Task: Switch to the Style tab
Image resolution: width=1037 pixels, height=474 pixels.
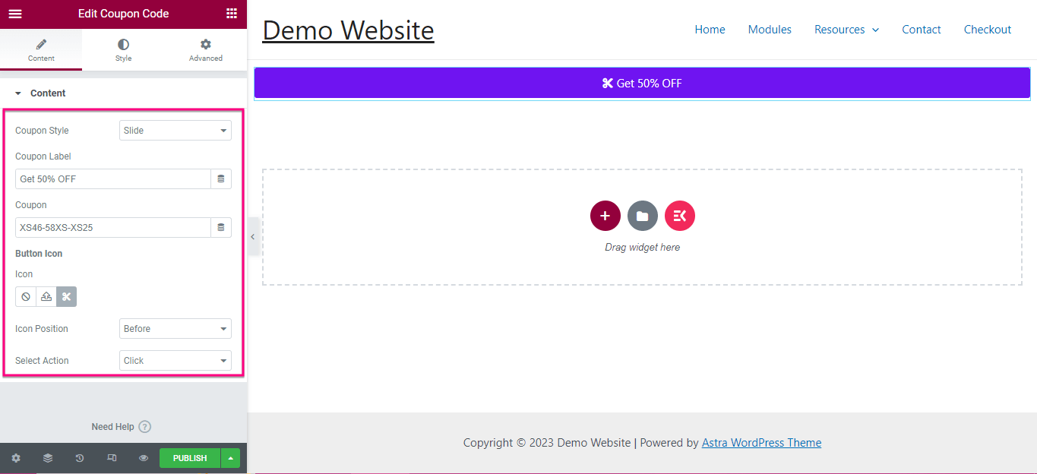Action: [x=123, y=50]
